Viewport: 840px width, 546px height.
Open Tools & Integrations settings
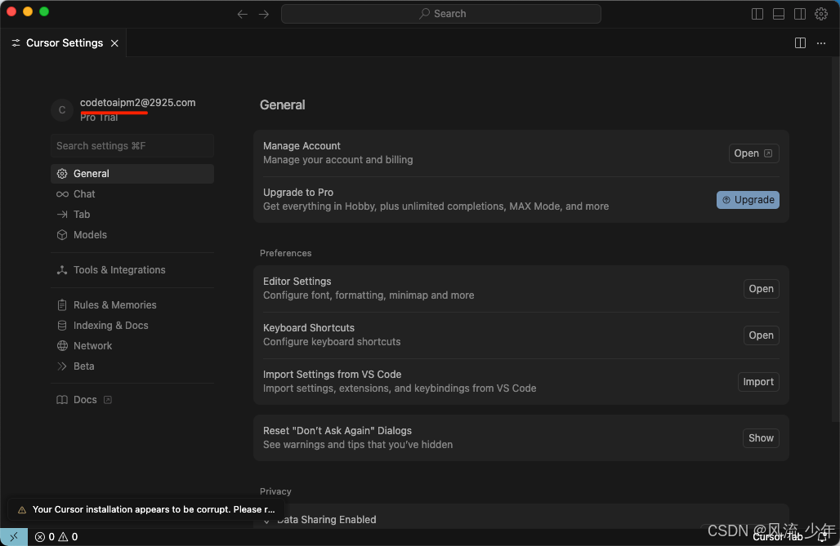(x=132, y=270)
